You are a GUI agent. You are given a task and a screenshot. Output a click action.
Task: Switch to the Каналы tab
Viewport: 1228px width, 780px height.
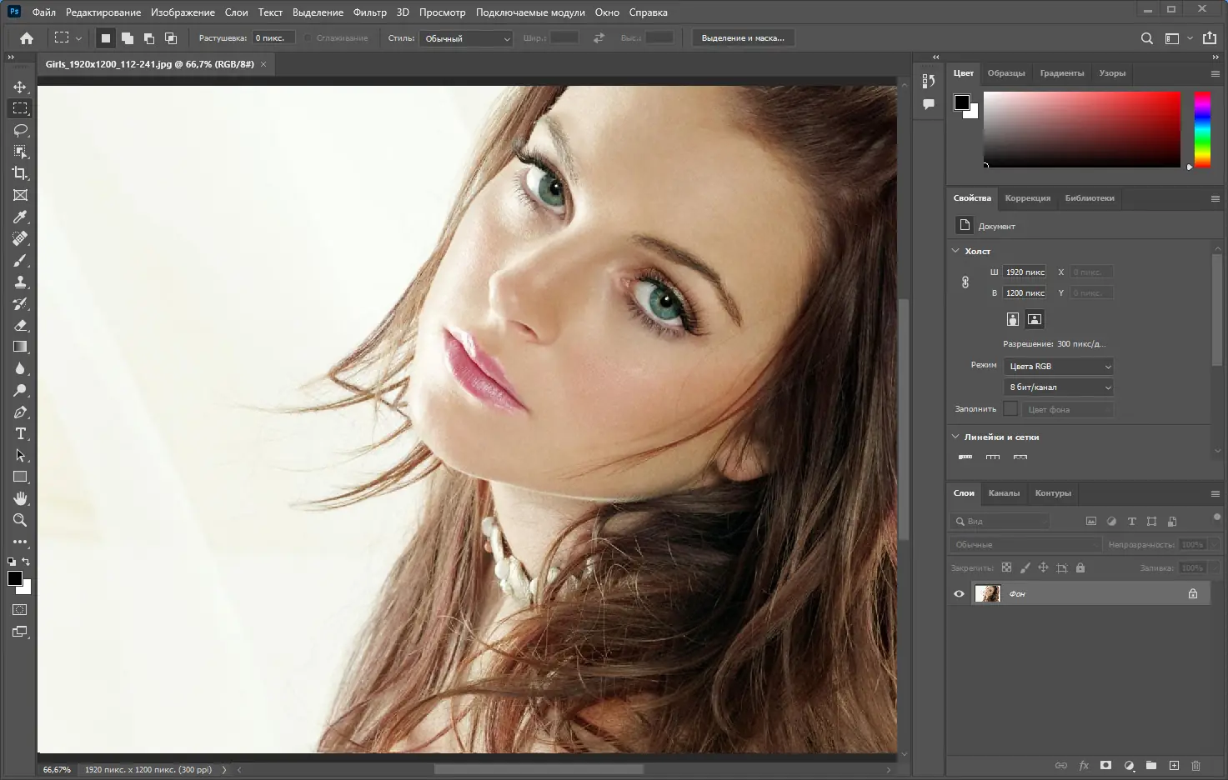click(1005, 493)
